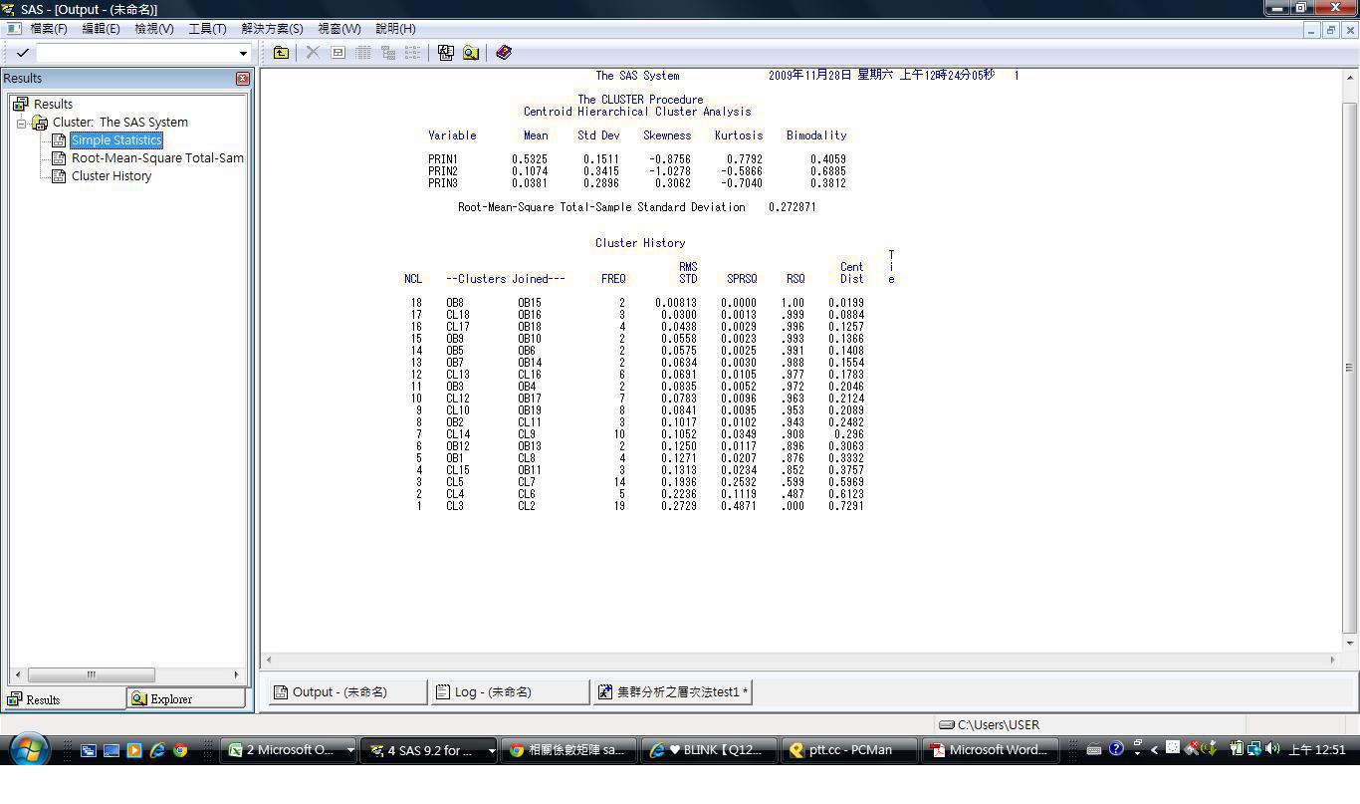
Task: Open SAS 9.2 taskbar group dropdown arrow
Action: pos(492,750)
